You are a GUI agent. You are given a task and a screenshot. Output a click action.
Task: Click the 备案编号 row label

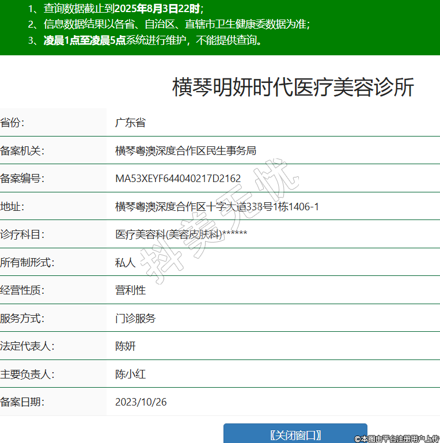22,179
